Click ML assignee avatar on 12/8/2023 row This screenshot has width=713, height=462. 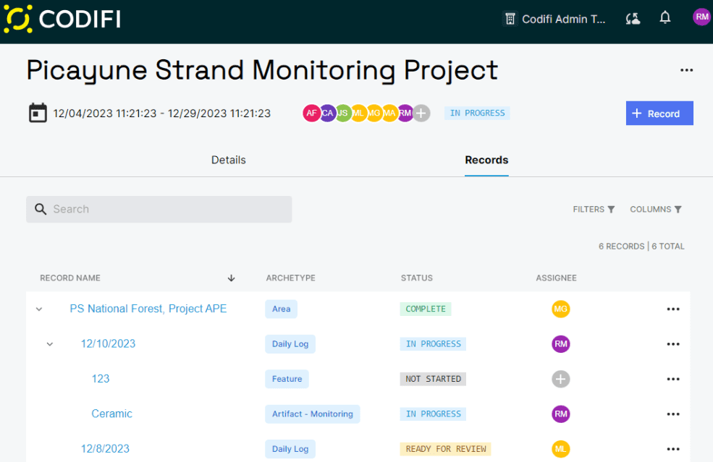(561, 449)
